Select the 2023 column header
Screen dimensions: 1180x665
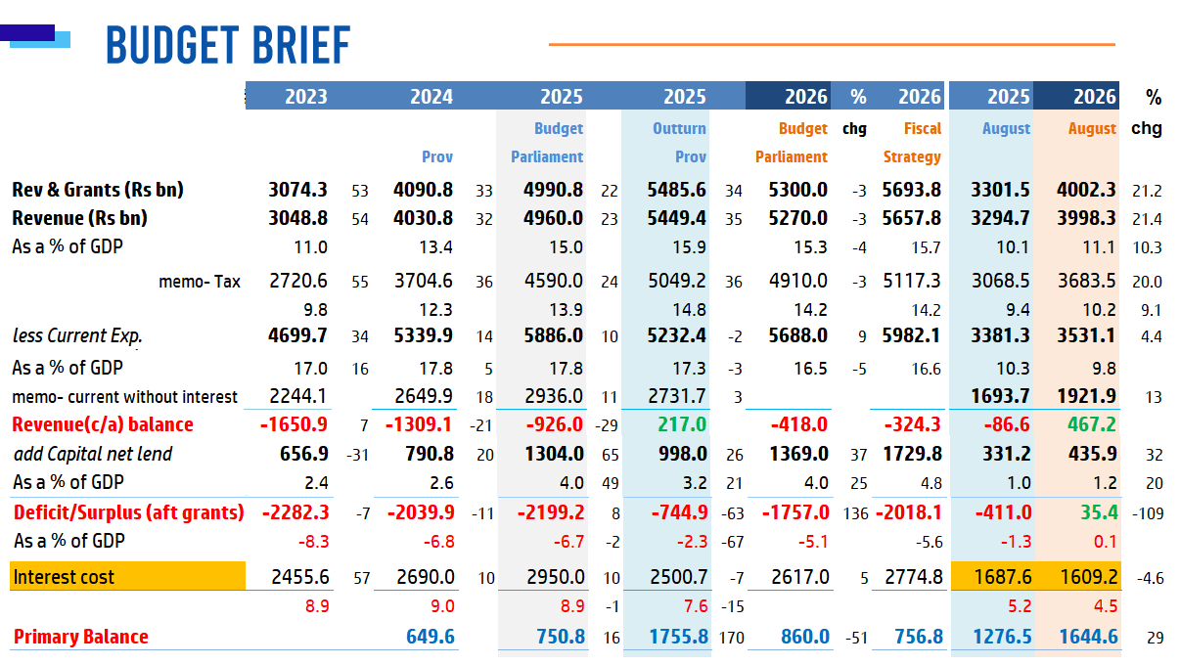(x=306, y=97)
